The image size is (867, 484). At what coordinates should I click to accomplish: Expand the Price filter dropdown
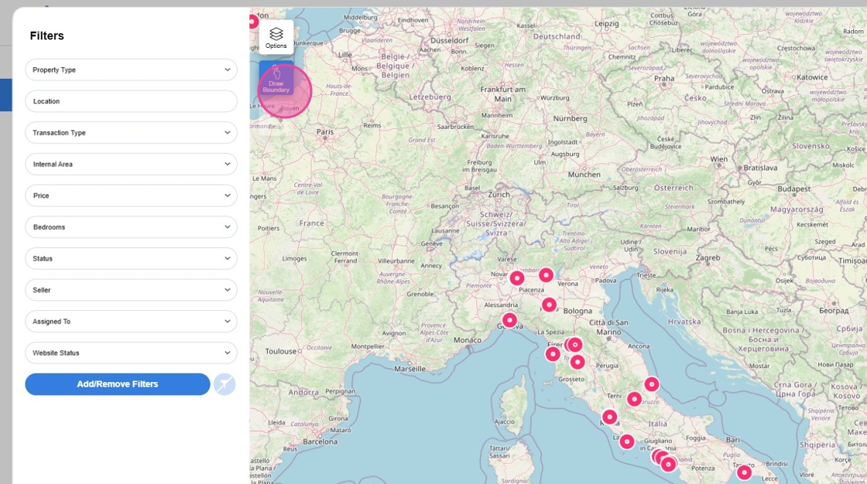click(x=131, y=196)
